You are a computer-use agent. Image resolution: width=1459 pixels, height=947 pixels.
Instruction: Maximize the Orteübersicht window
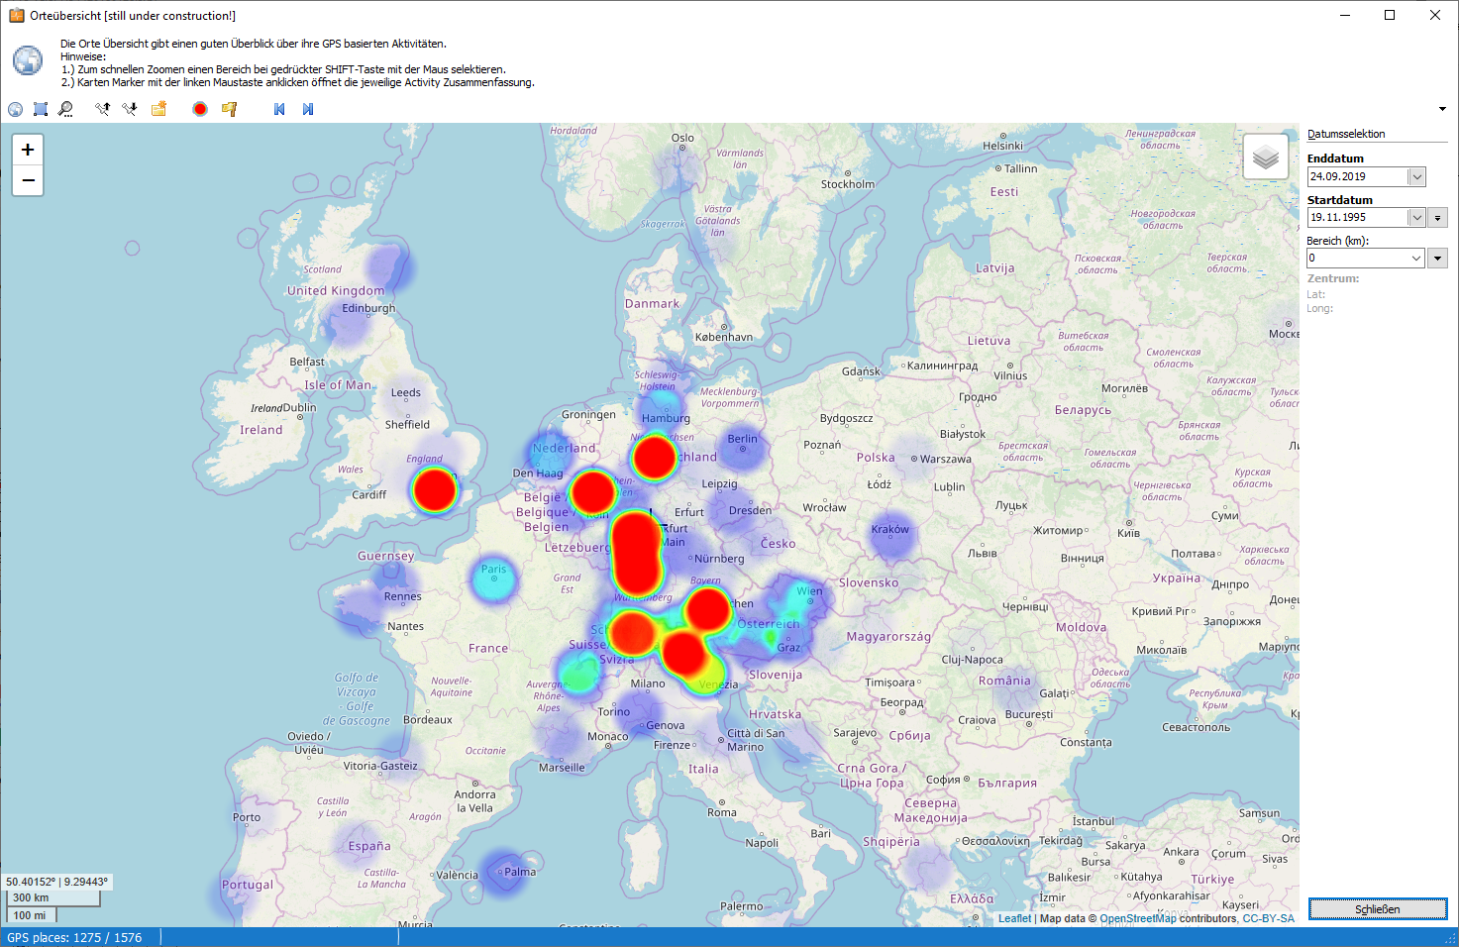(x=1390, y=15)
